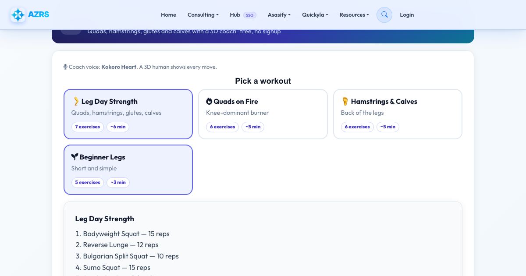
Task: Click the microphone icon beside Coach voice
Action: coord(65,67)
